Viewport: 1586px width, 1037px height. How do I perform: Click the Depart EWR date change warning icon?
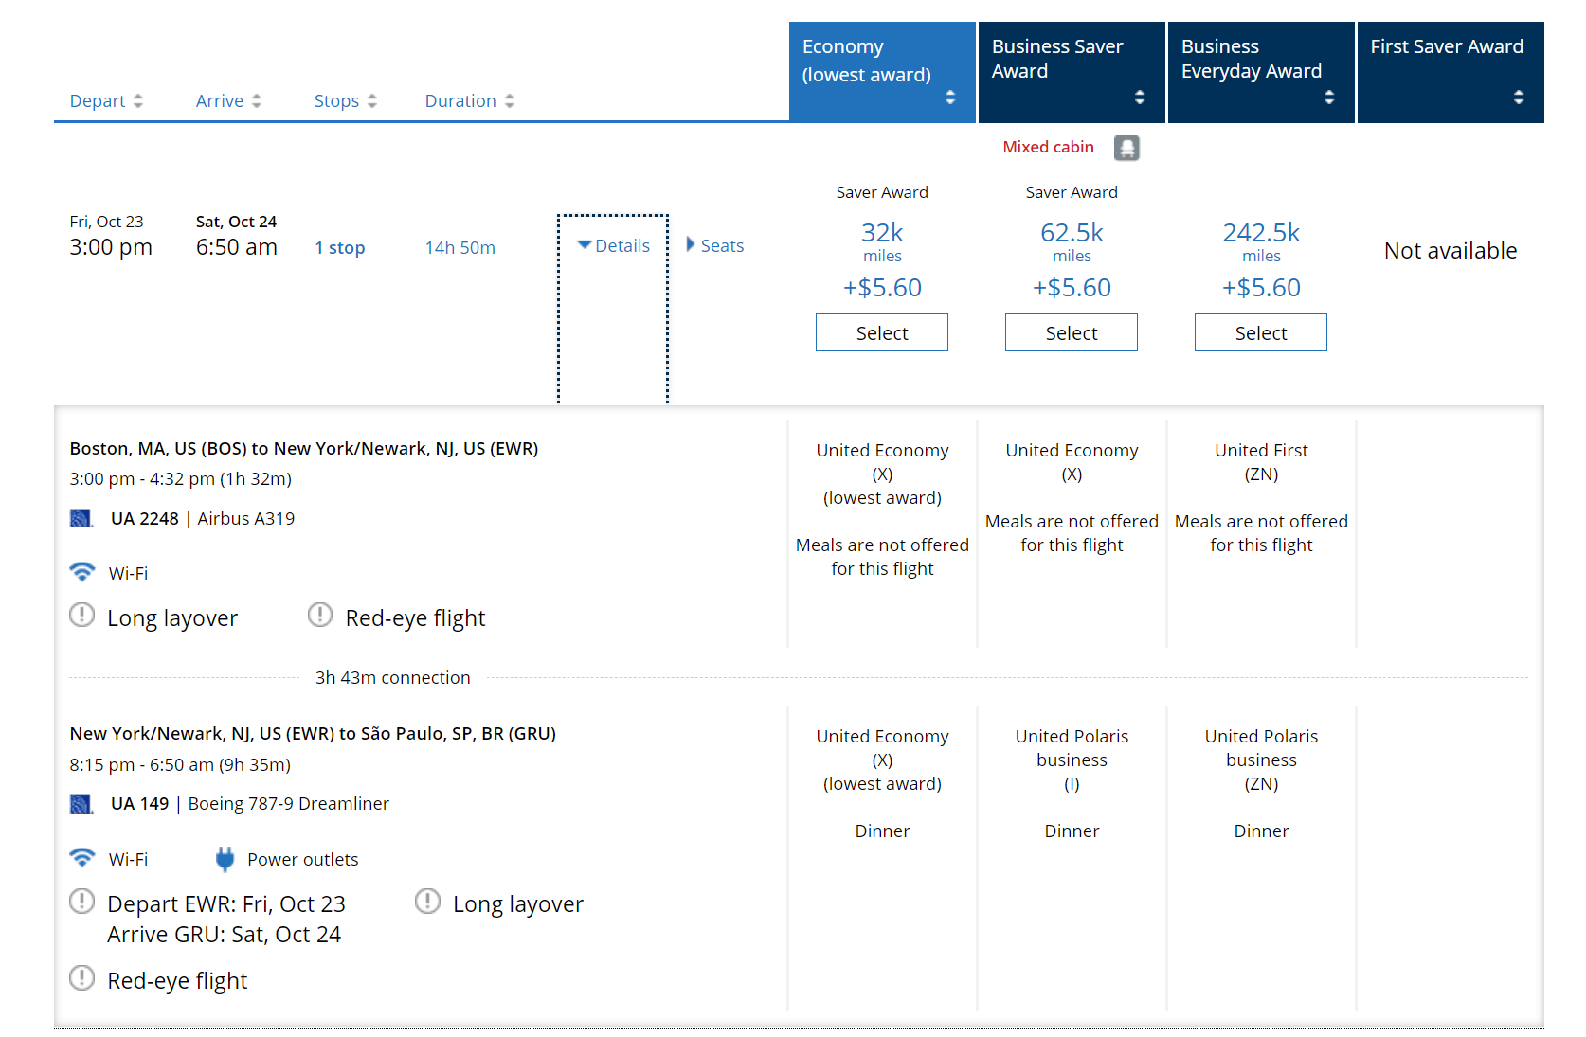click(x=82, y=902)
